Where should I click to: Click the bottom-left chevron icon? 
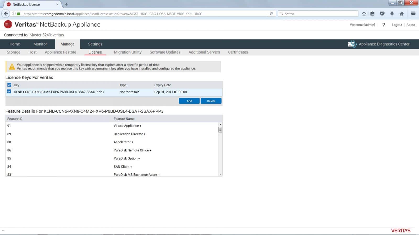3,231
